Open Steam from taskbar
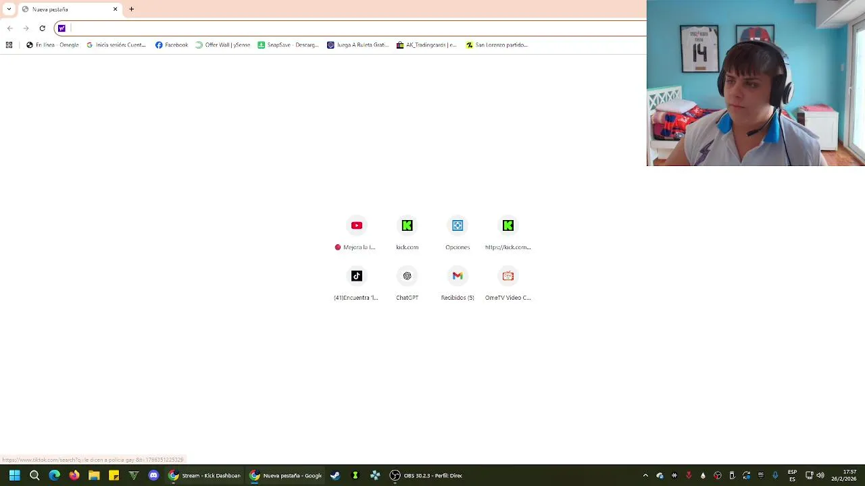This screenshot has width=865, height=486. click(x=335, y=475)
